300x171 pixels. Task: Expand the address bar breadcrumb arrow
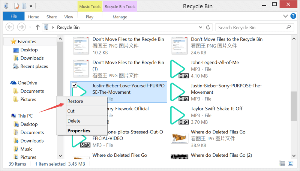[x=53, y=27]
